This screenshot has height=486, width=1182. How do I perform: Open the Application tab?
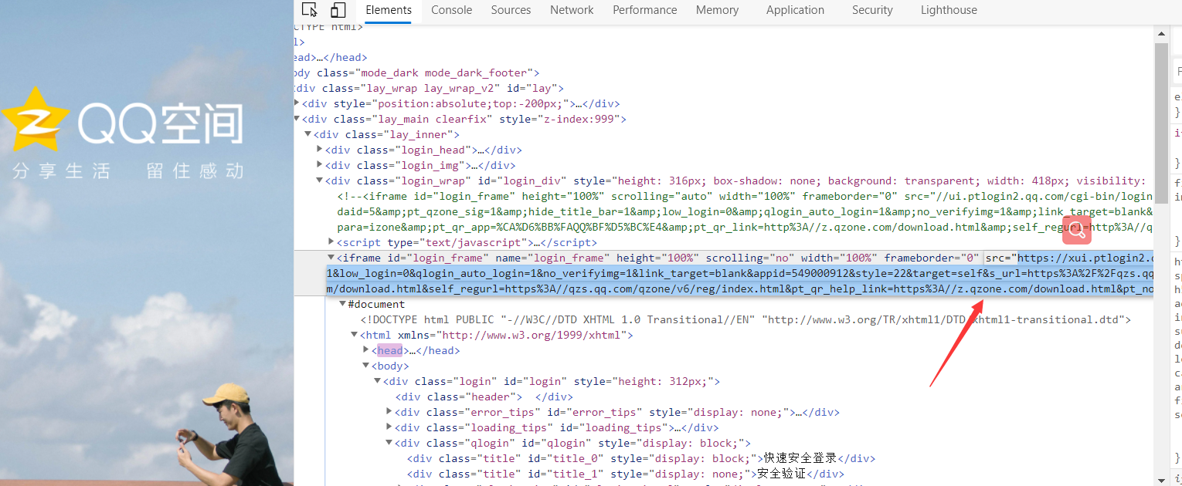coord(795,10)
